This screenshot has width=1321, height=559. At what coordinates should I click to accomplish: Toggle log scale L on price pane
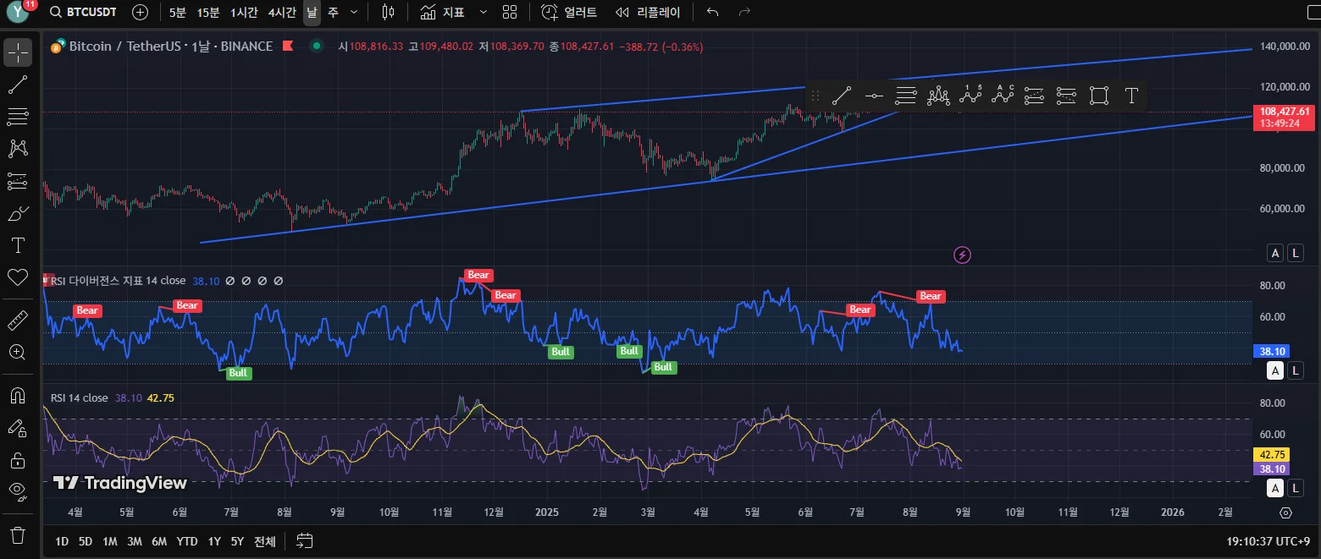[x=1296, y=252]
